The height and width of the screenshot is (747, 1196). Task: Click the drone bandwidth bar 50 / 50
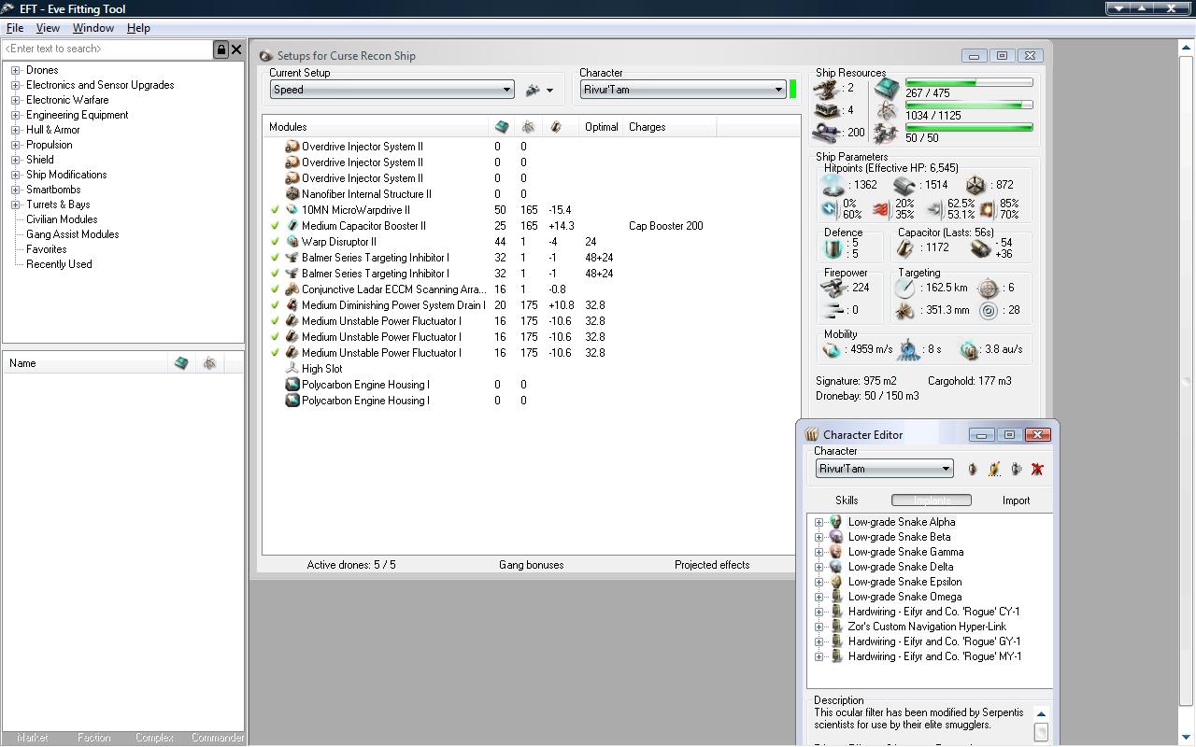(x=969, y=128)
